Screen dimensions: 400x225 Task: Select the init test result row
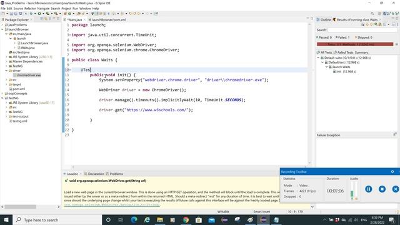click(x=344, y=72)
